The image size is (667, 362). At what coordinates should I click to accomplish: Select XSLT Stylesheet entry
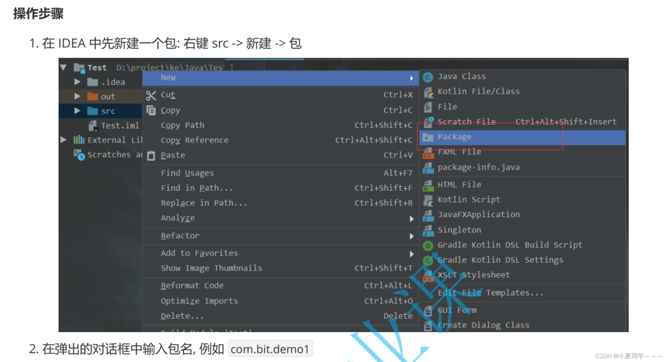[x=522, y=275]
